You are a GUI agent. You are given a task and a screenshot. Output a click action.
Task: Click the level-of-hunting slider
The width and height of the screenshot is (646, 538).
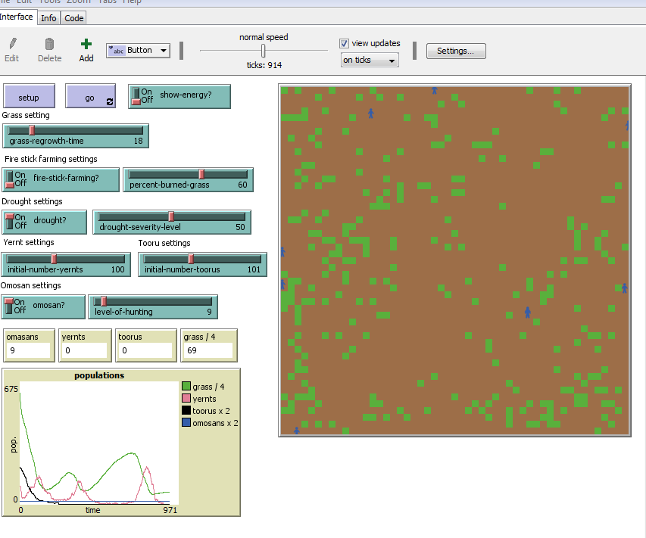pos(153,307)
